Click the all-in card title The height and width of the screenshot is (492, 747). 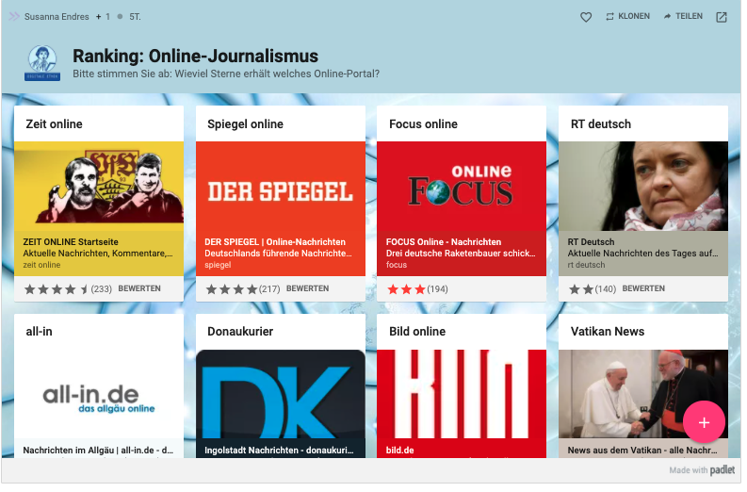(x=39, y=332)
